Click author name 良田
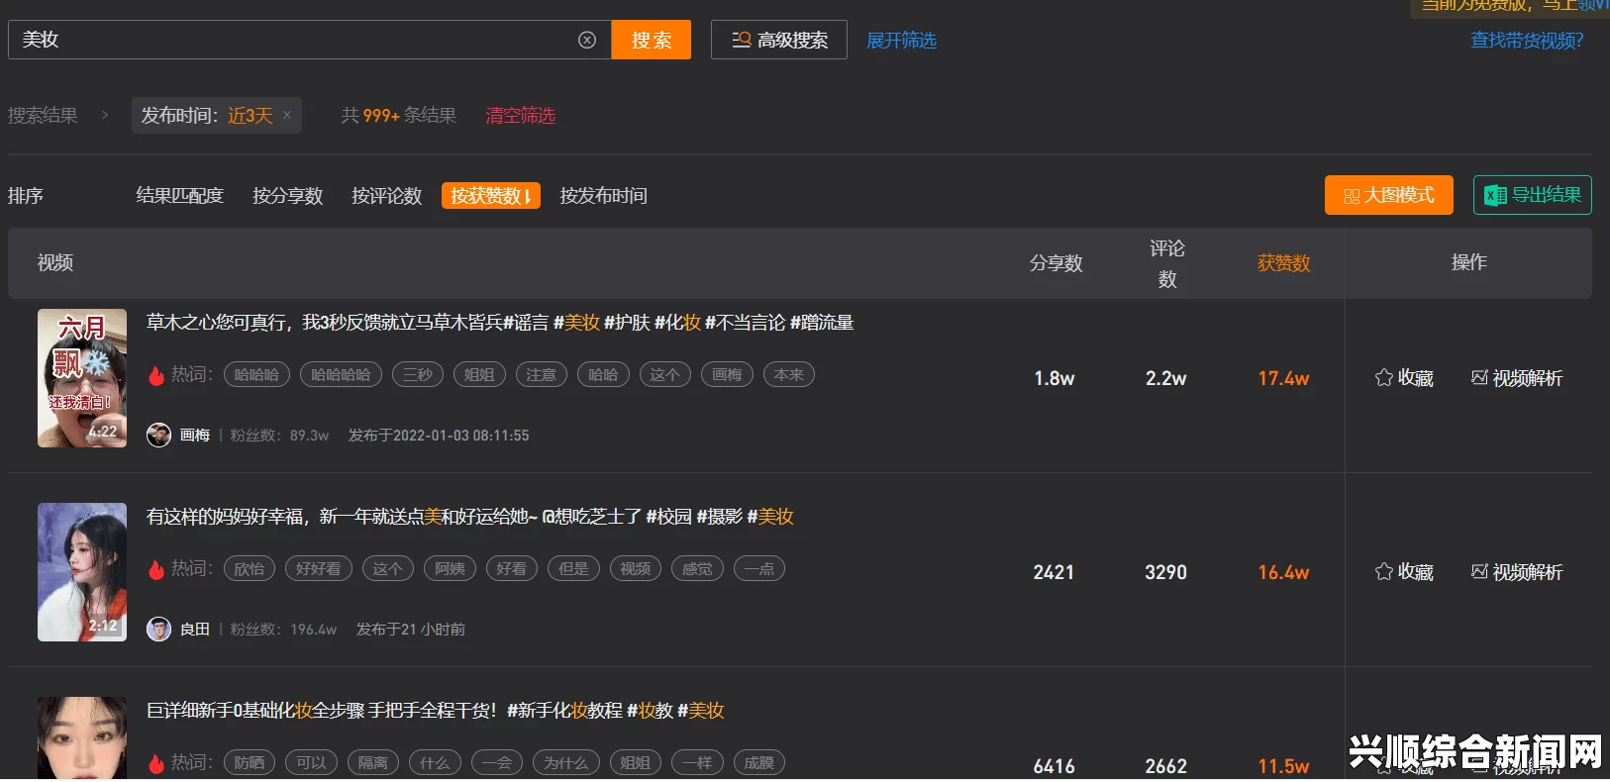The image size is (1610, 782). pos(195,630)
